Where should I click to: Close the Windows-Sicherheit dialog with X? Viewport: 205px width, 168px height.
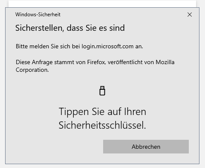pyautogui.click(x=190, y=15)
